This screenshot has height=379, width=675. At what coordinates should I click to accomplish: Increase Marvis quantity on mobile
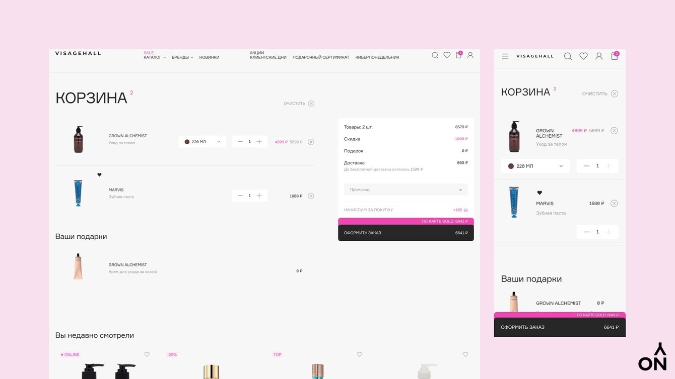tap(609, 232)
